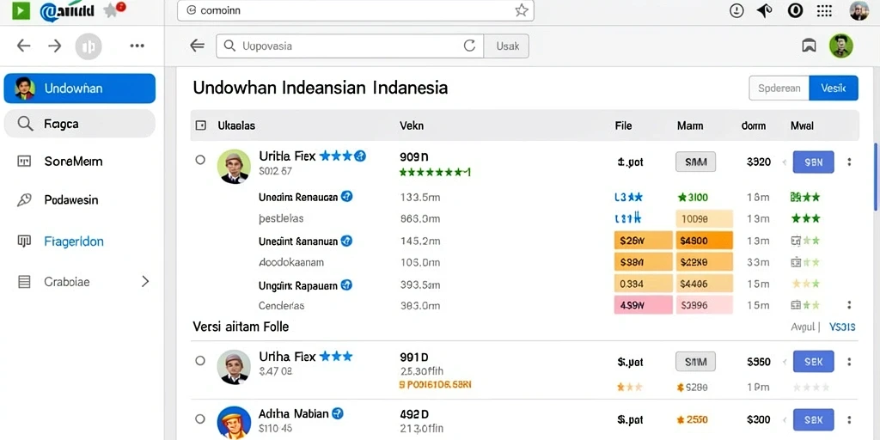Go forward with the sidebar right arrow
This screenshot has width=880, height=440.
tap(54, 46)
